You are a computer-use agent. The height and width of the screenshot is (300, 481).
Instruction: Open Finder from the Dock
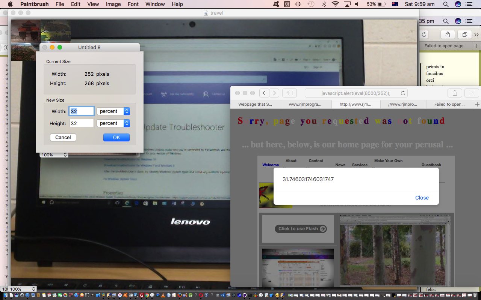tap(5, 295)
